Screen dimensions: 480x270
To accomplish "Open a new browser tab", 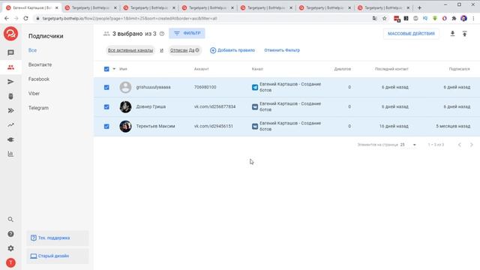I will [x=420, y=7].
